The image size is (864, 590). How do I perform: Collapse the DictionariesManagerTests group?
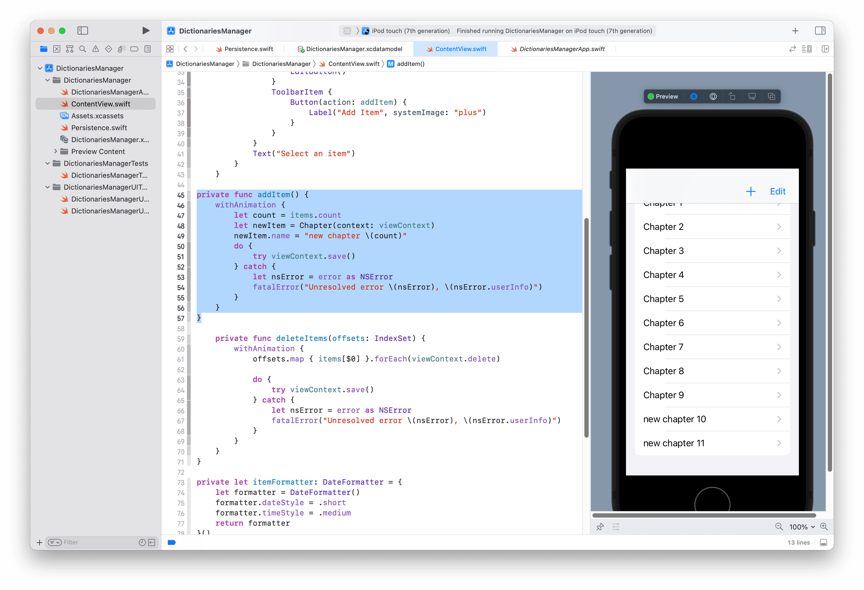[x=47, y=163]
